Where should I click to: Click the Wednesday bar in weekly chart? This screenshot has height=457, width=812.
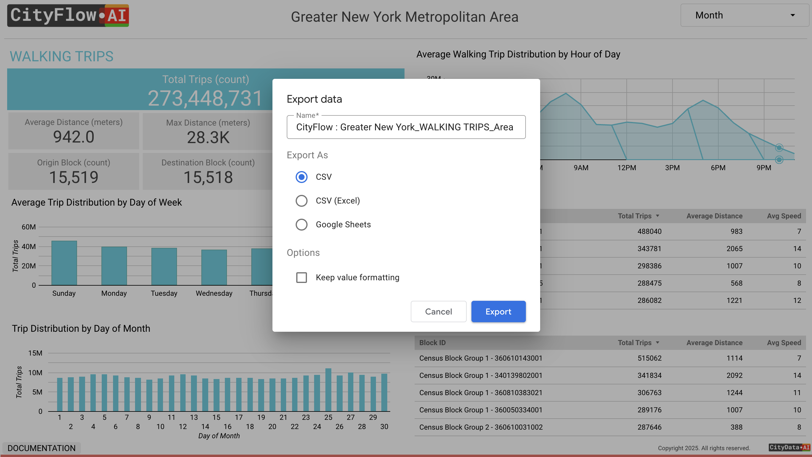point(214,267)
